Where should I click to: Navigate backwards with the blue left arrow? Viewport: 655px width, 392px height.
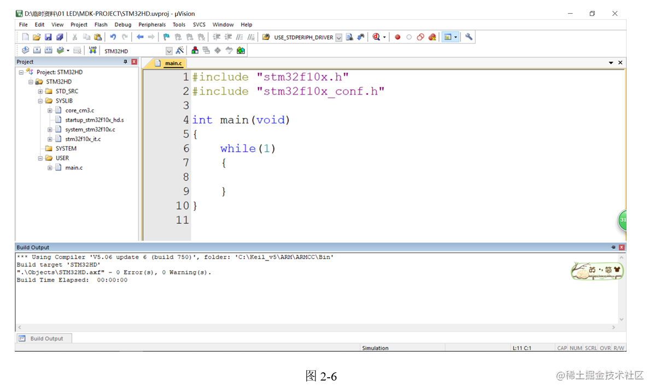click(x=140, y=37)
